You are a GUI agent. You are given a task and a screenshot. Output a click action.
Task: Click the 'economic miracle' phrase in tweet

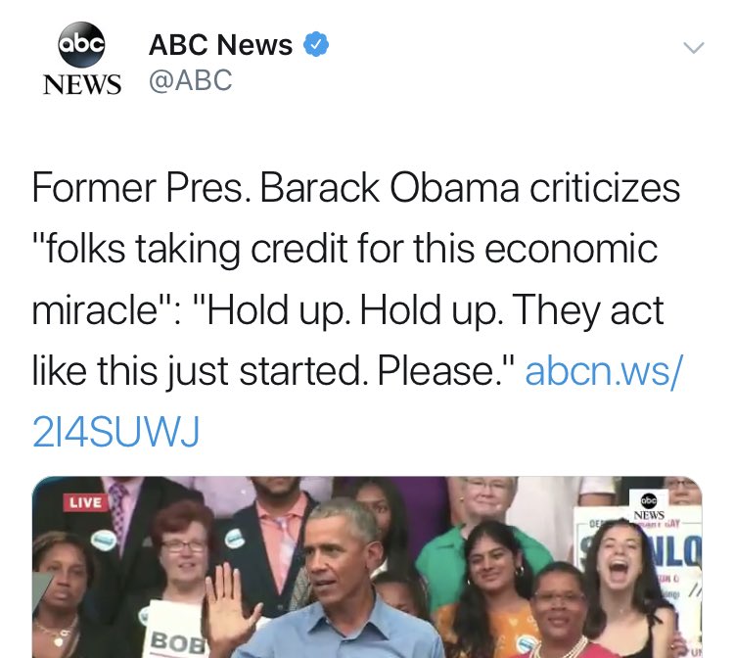pyautogui.click(x=344, y=279)
